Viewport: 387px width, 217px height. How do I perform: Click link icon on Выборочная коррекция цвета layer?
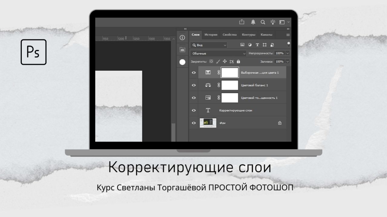point(218,73)
